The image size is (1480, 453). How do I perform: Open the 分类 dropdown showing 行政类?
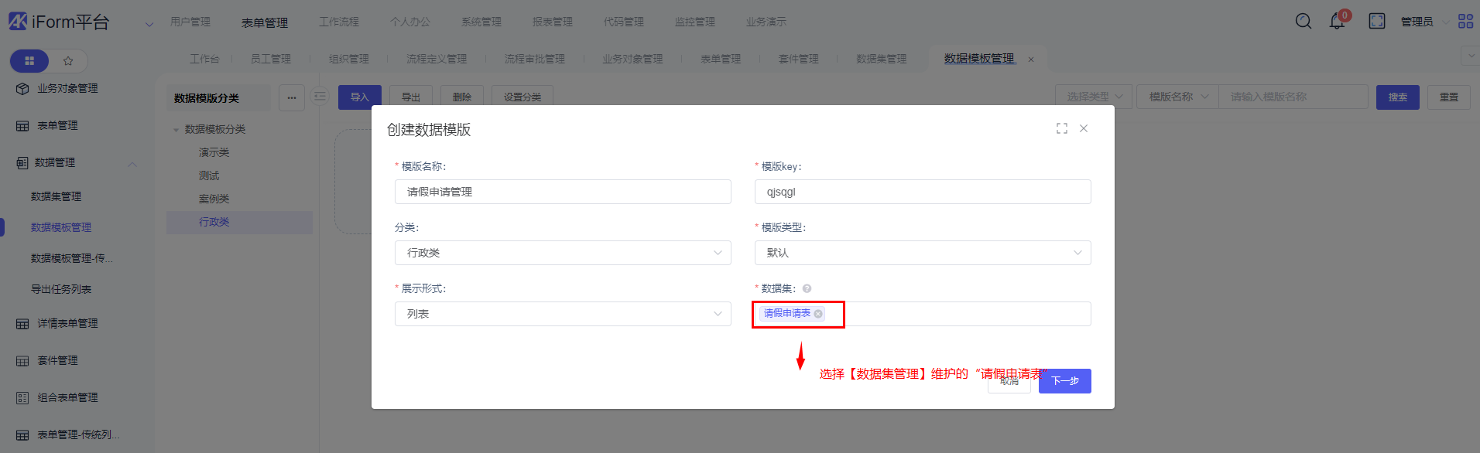563,253
